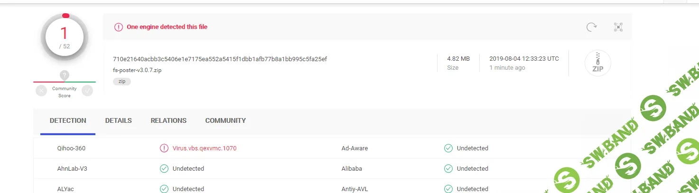The width and height of the screenshot is (699, 193).
Task: Switch to the COMMUNITY tab
Action: [x=225, y=120]
